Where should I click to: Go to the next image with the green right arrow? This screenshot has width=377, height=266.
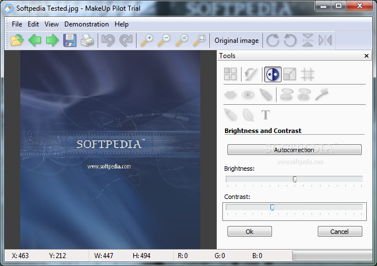[x=52, y=41]
